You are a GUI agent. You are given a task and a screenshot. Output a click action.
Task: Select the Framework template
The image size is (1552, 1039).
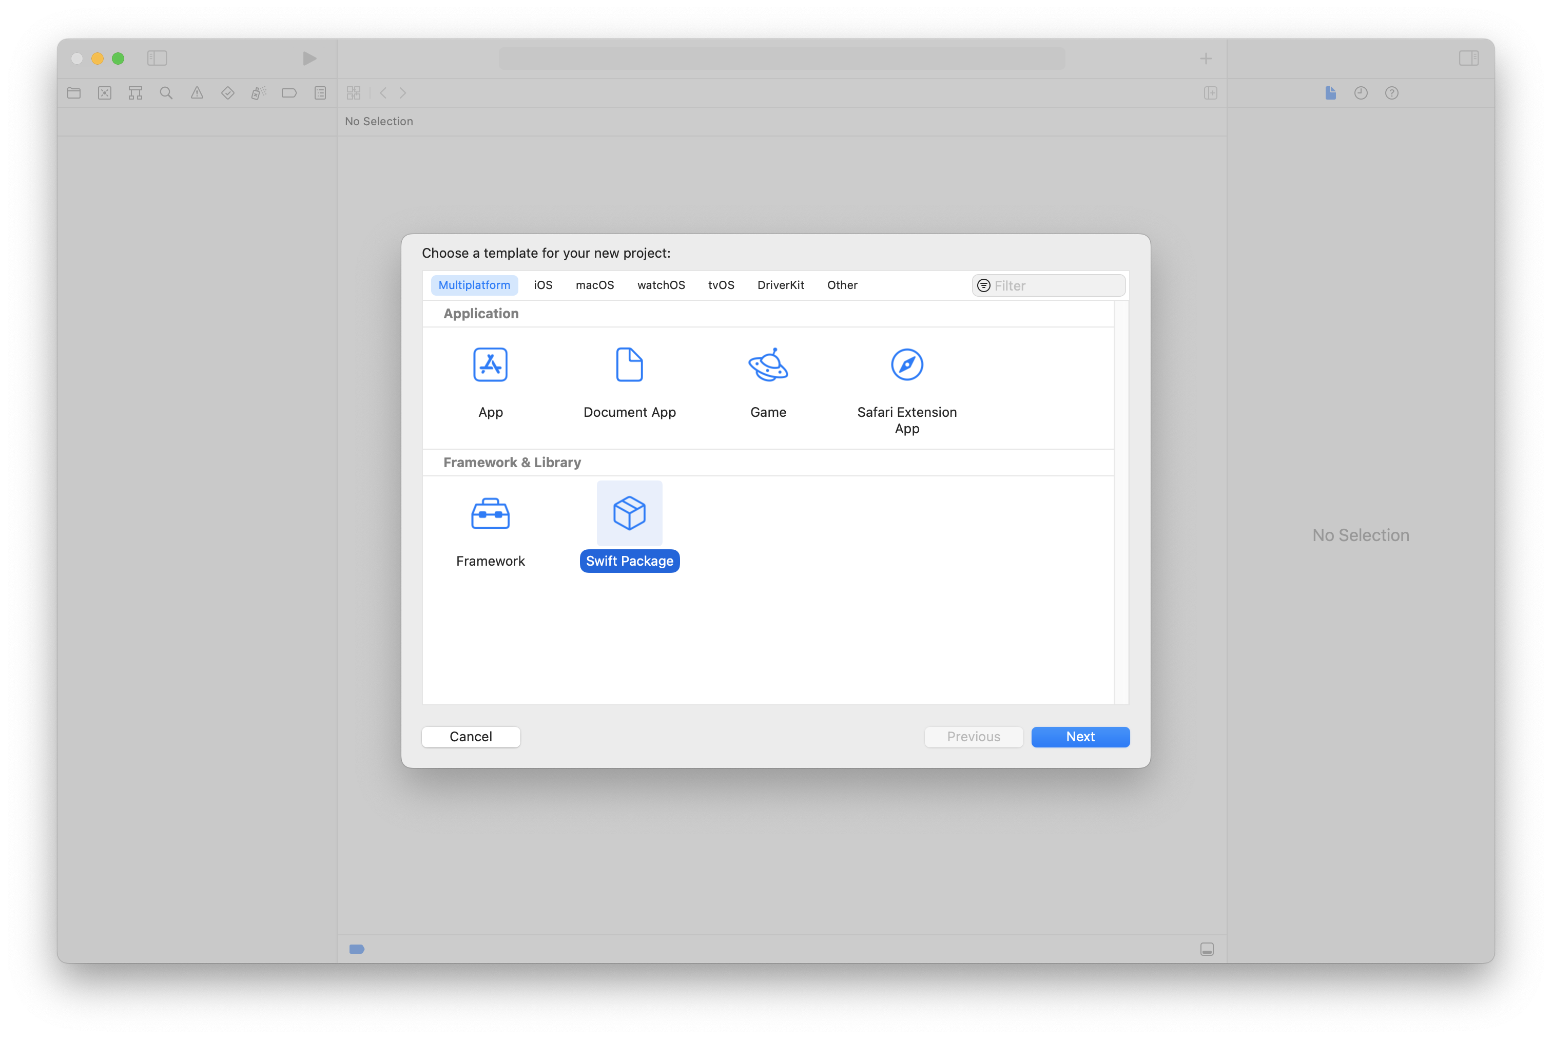[490, 514]
